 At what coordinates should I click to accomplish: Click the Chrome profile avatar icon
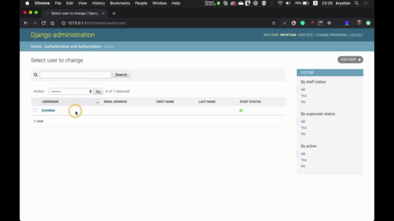tap(360, 23)
